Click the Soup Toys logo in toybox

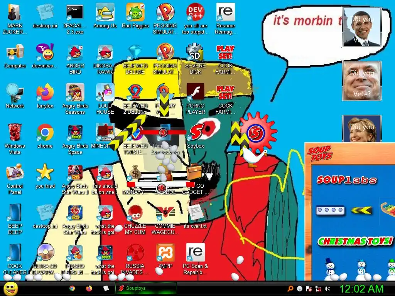pos(320,153)
